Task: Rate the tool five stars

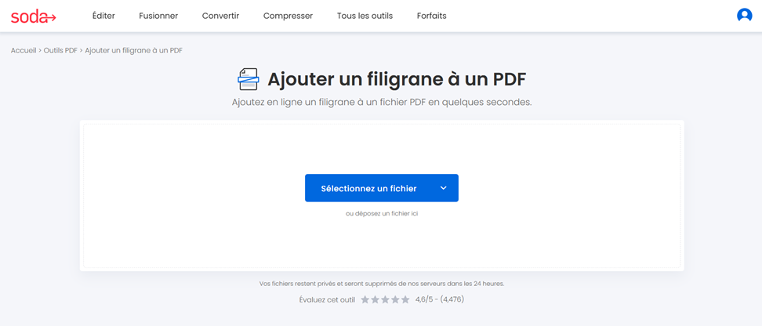Action: point(405,300)
